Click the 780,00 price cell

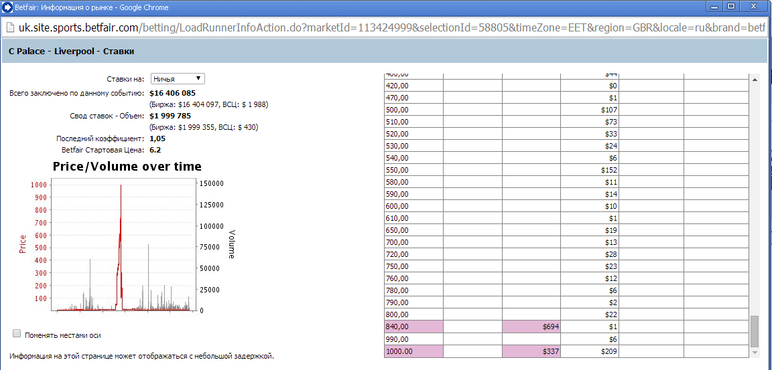413,290
